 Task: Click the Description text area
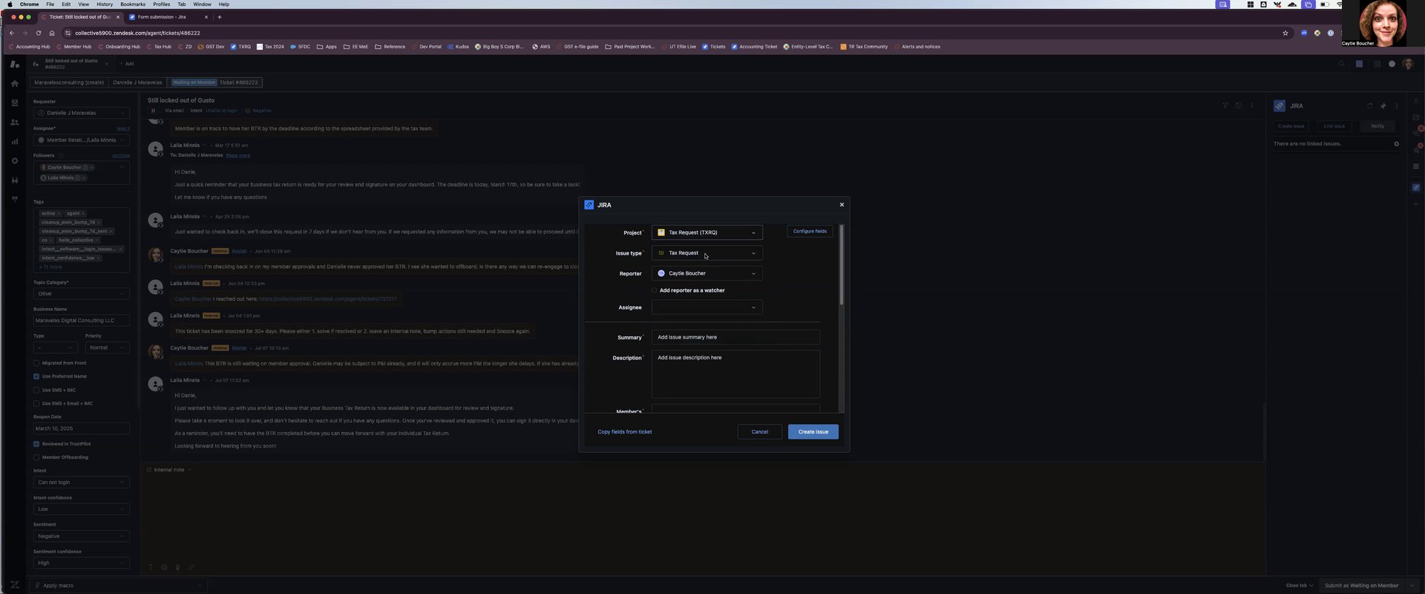[736, 374]
